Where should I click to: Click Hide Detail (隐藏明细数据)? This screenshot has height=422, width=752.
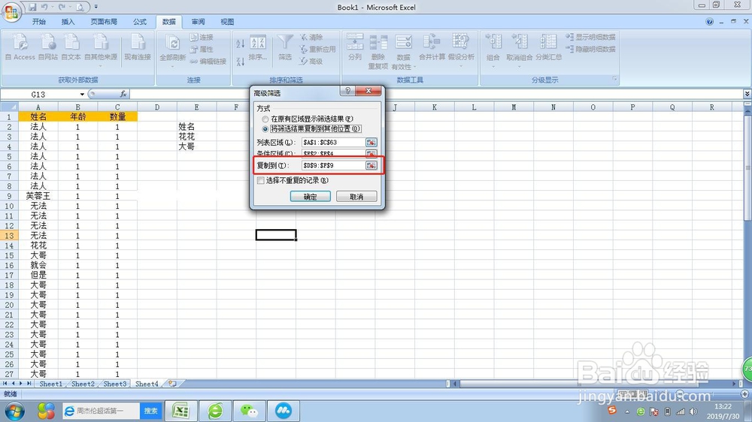590,49
